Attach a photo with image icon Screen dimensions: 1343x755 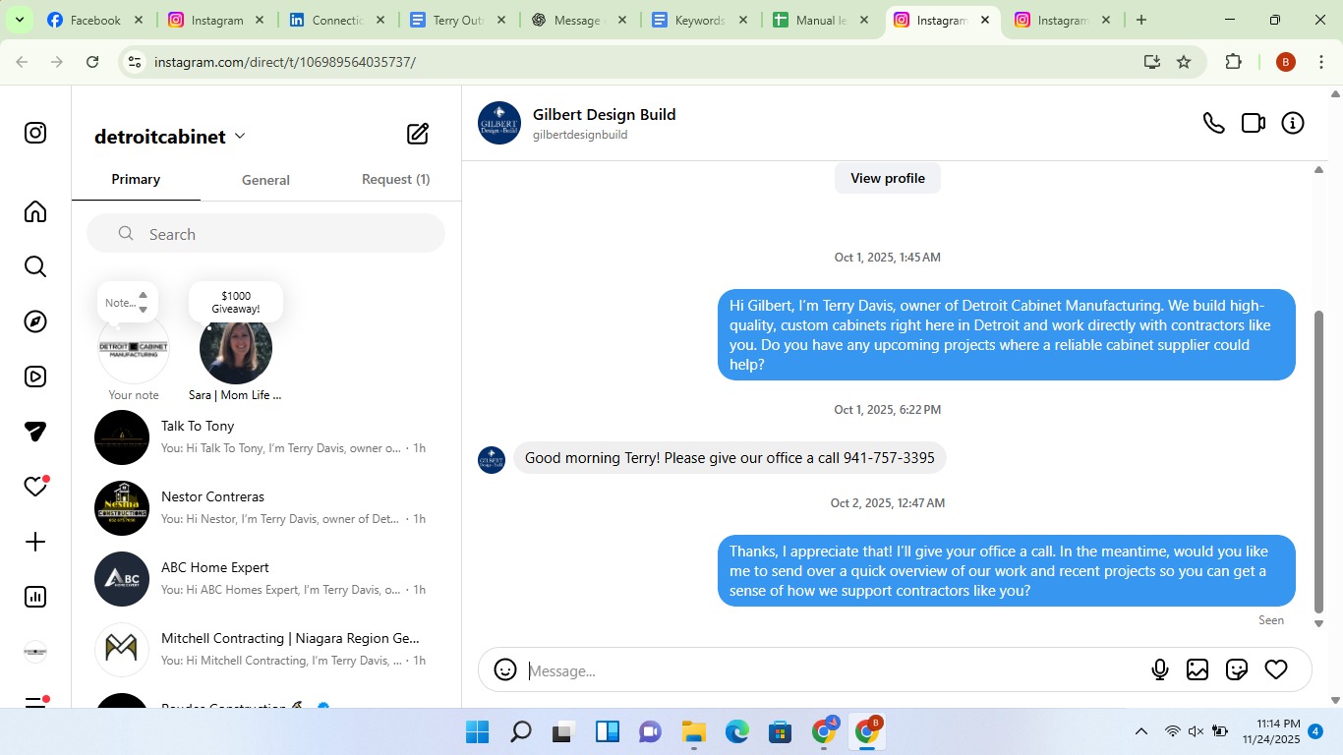[1197, 669]
